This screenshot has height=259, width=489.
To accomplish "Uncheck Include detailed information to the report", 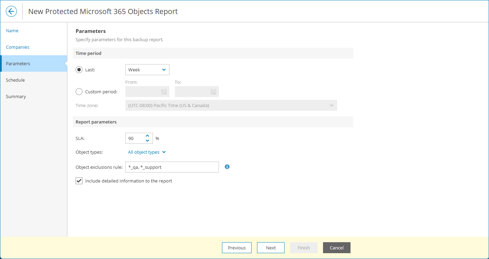I will [x=79, y=180].
